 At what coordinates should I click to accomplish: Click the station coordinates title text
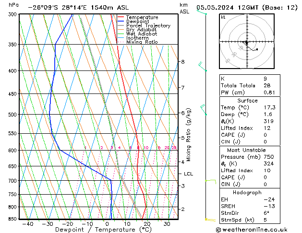point(78,8)
